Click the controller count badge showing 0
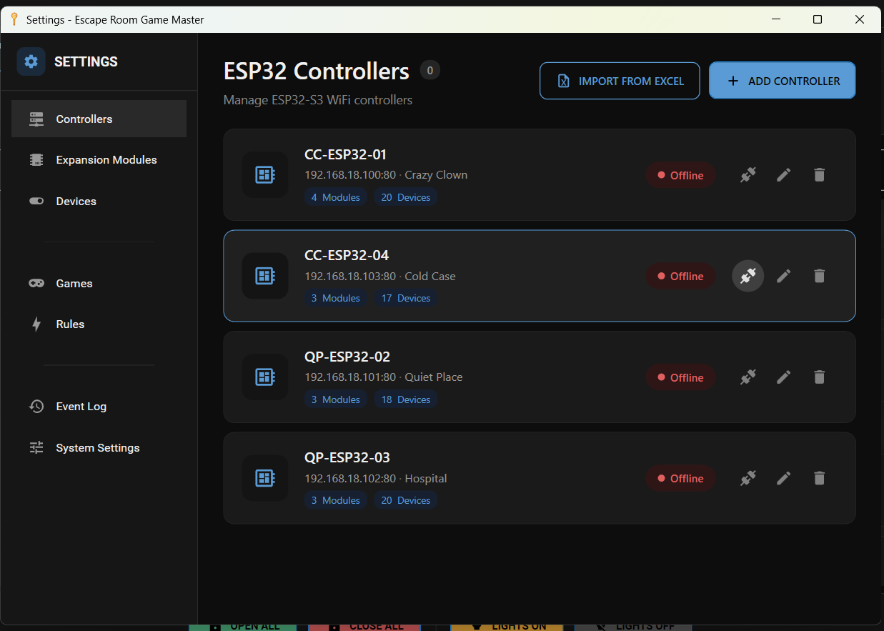This screenshot has height=631, width=884. (x=429, y=69)
